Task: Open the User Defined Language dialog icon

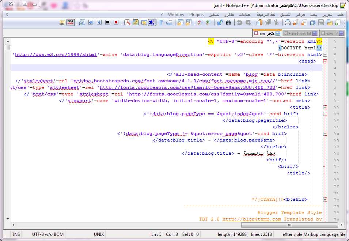Action: 144,22
